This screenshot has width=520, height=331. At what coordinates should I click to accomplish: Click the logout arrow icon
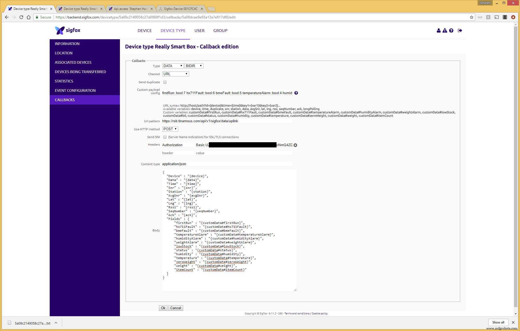(x=460, y=30)
